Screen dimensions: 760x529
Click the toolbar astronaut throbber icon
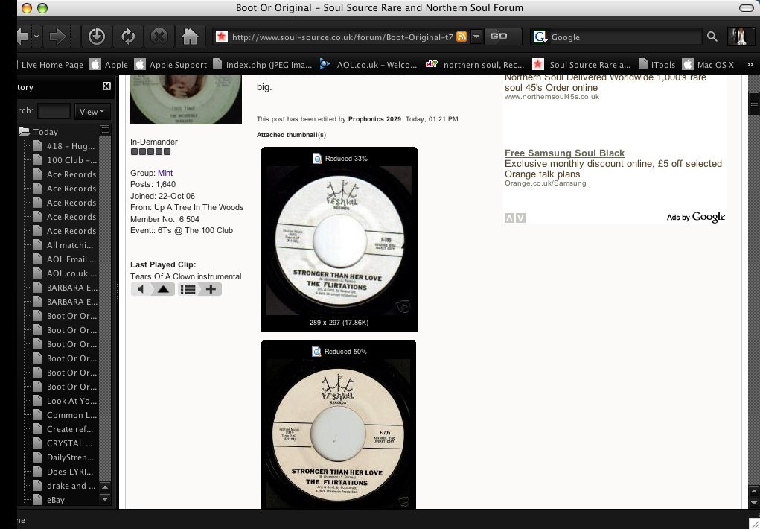click(740, 37)
